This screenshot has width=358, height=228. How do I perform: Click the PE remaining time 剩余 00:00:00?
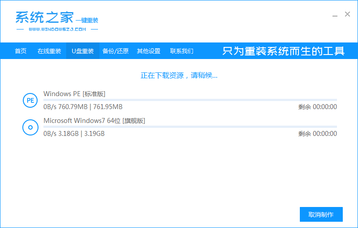[x=317, y=107]
